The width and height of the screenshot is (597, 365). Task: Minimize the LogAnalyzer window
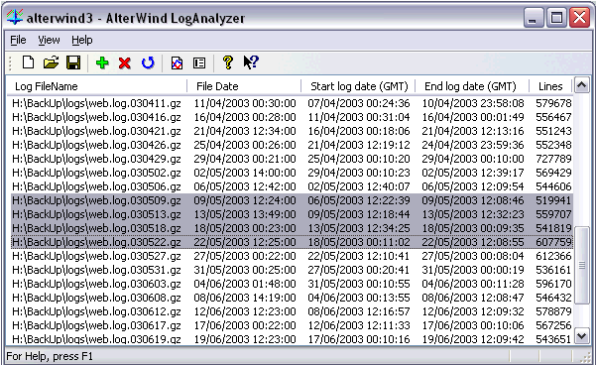tap(534, 18)
